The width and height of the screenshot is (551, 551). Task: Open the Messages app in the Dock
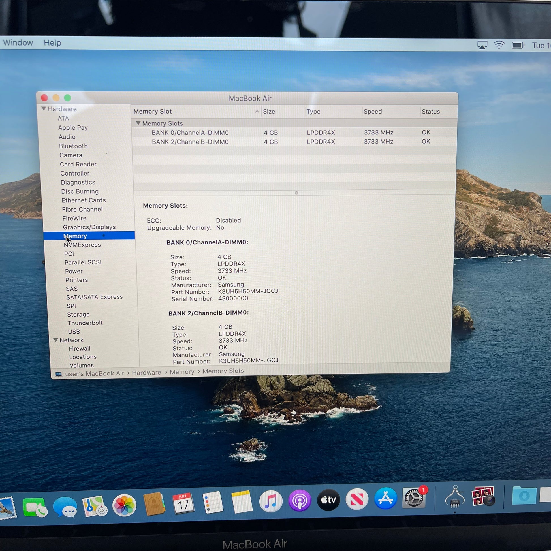(65, 507)
